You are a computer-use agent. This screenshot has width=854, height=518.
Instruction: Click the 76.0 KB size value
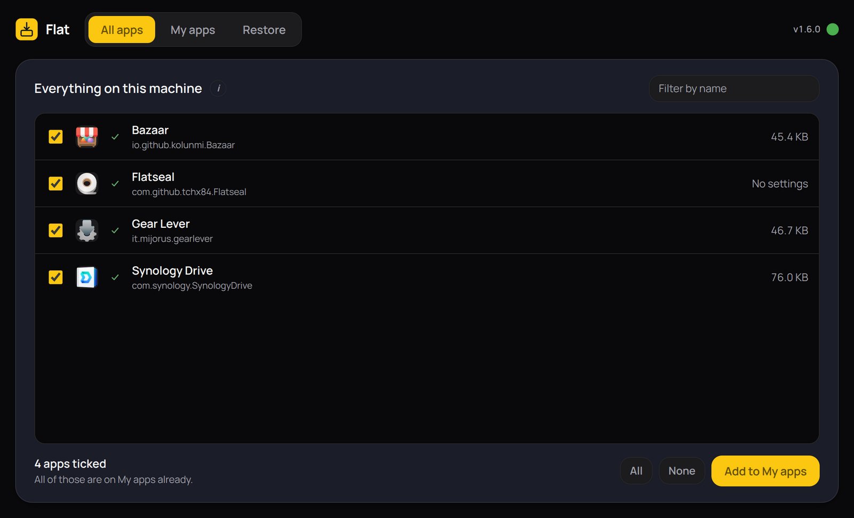pos(789,277)
